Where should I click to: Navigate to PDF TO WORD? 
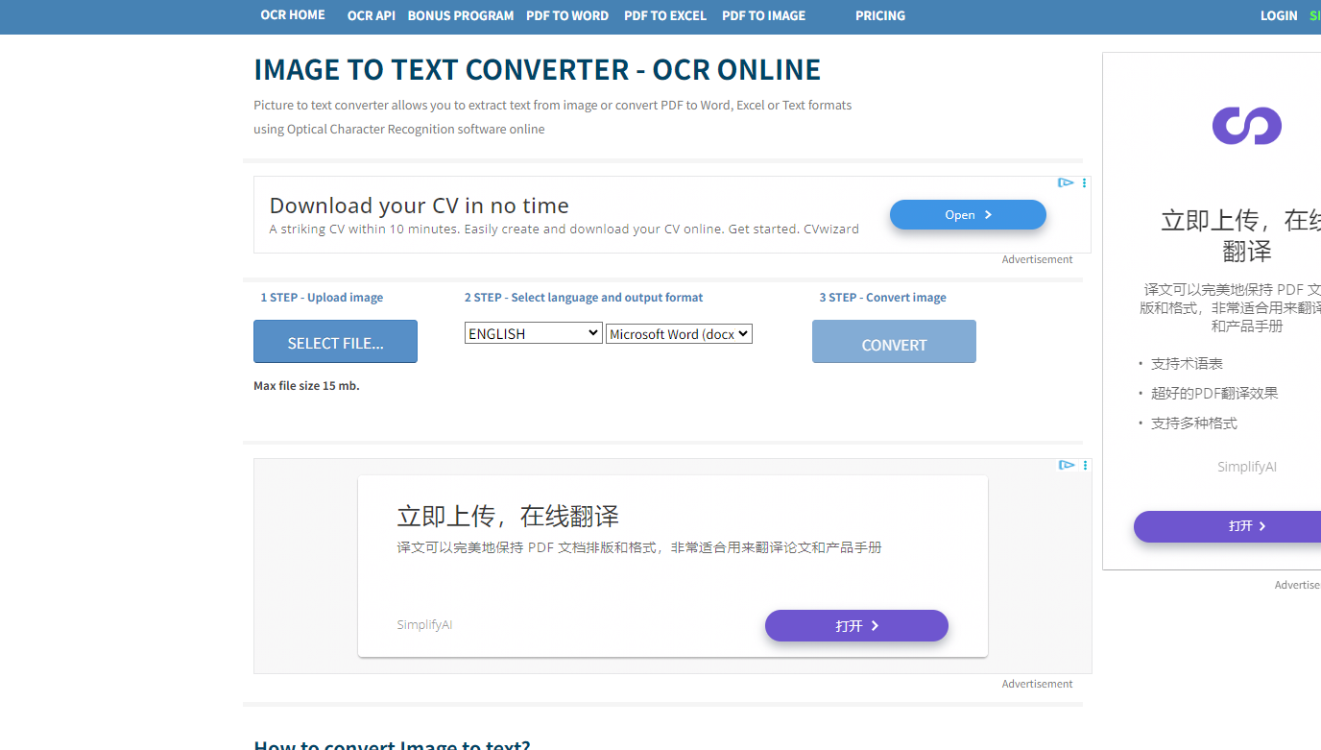(567, 16)
